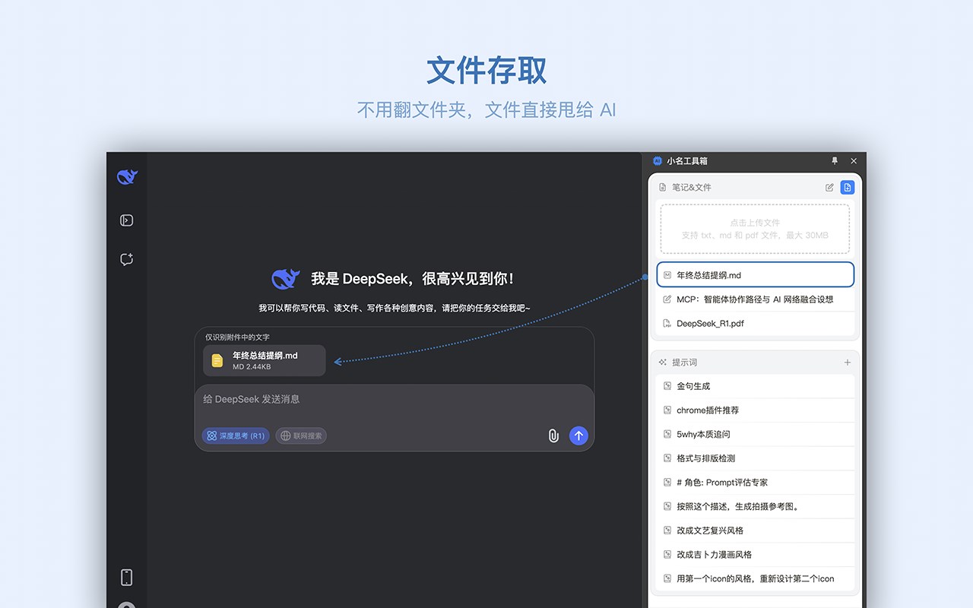Viewport: 973px width, 608px height.
Task: Choose the 5why本质追问 prompt
Action: pyautogui.click(x=755, y=434)
